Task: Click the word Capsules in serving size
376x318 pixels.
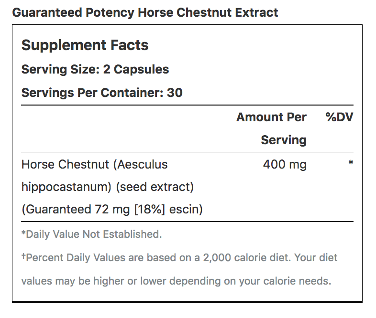Action: point(141,69)
